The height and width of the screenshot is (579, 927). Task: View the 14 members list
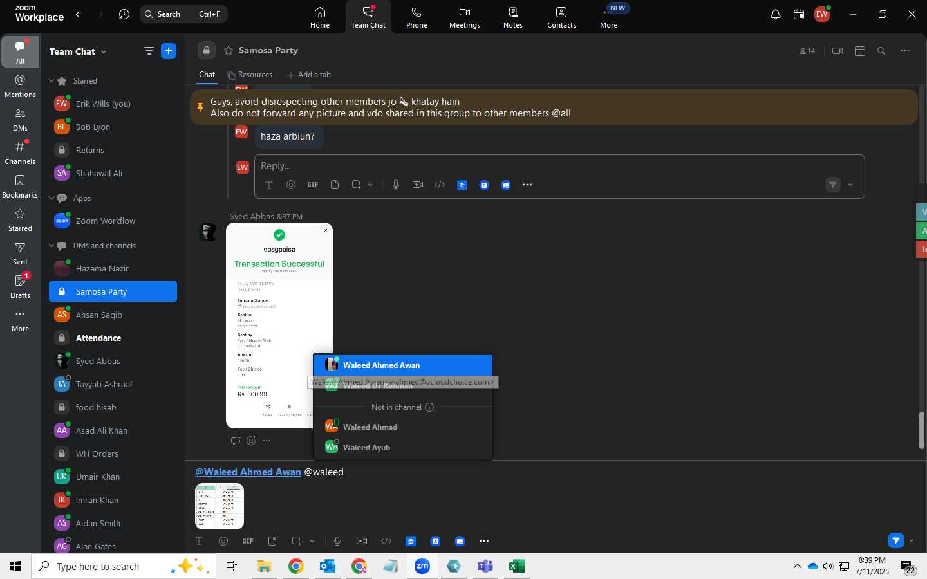click(x=807, y=51)
